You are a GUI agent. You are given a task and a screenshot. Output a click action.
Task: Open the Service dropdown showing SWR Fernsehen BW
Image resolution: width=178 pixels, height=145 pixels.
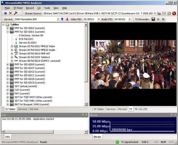click(x=58, y=19)
